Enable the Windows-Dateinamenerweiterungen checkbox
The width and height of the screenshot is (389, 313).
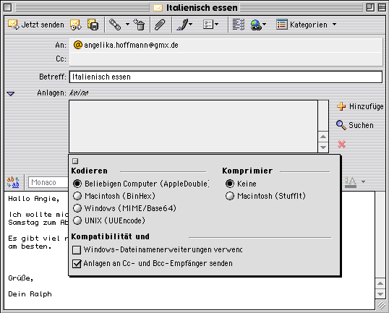(77, 250)
